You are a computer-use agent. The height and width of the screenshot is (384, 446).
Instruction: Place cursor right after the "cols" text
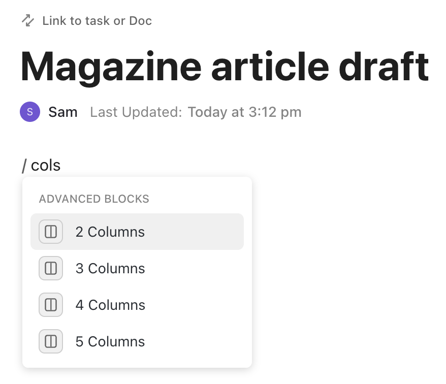pyautogui.click(x=61, y=165)
